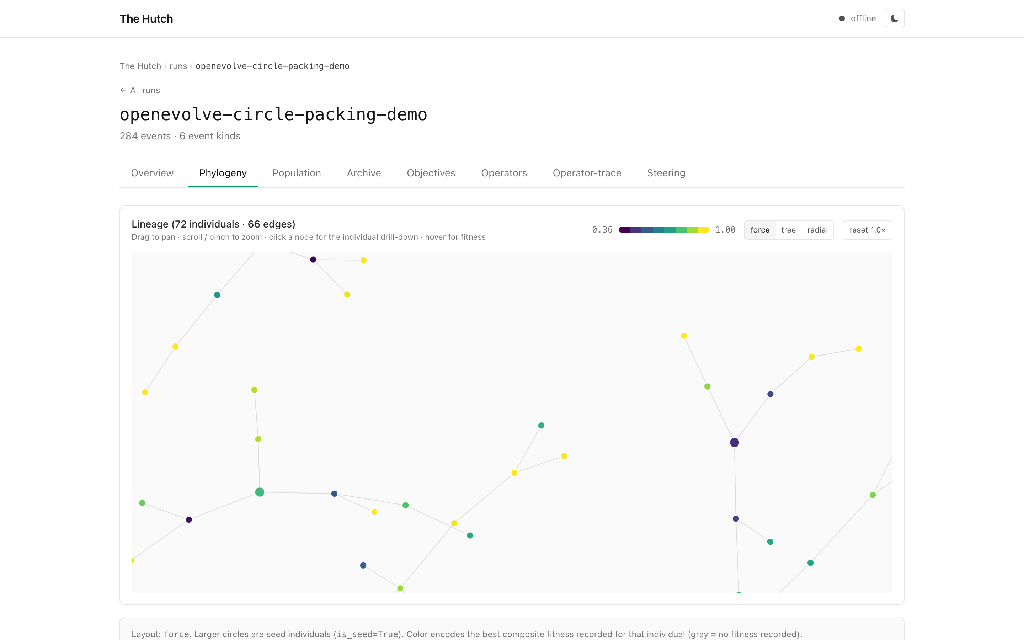
Task: Click the teal node on upper-left branch
Action: pyautogui.click(x=217, y=295)
